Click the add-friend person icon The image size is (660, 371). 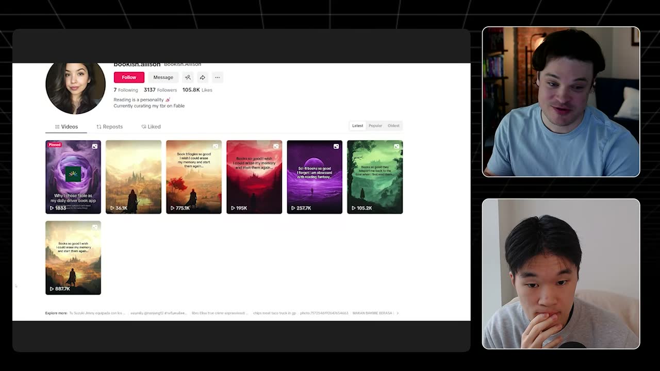[188, 77]
